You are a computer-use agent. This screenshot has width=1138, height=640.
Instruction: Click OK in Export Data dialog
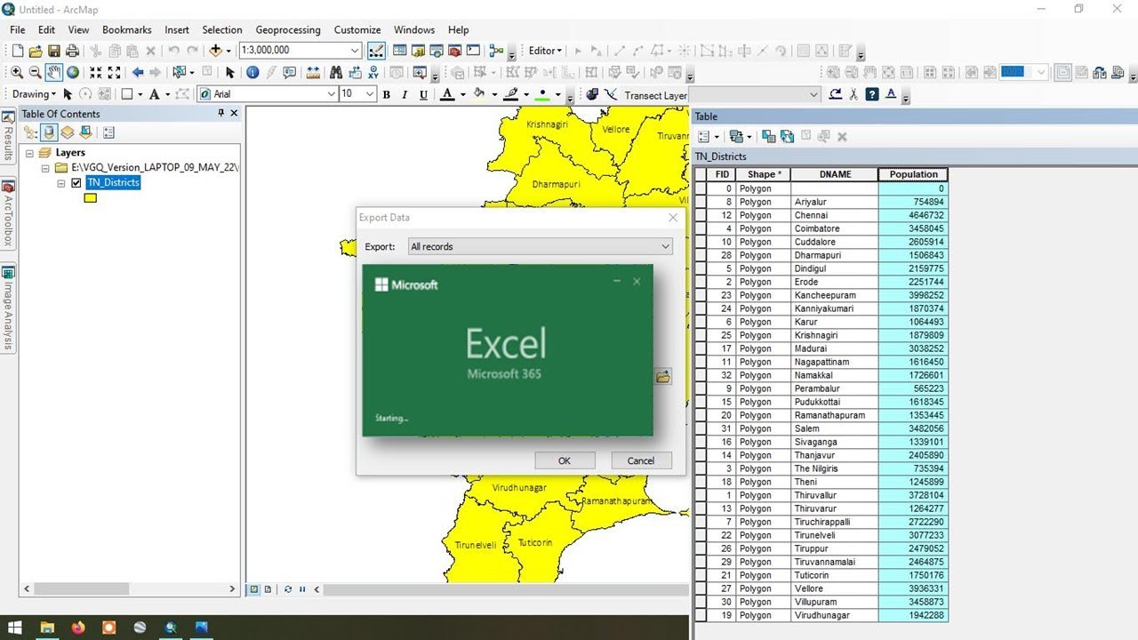pyautogui.click(x=565, y=460)
